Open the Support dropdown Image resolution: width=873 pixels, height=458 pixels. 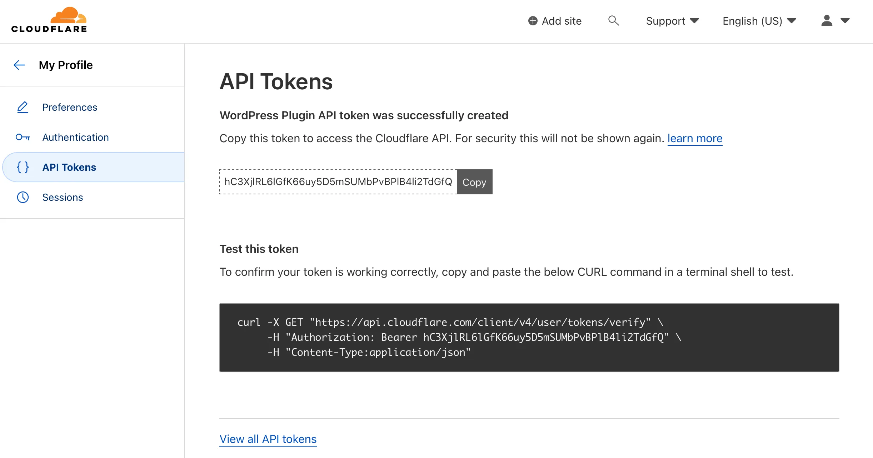(672, 21)
